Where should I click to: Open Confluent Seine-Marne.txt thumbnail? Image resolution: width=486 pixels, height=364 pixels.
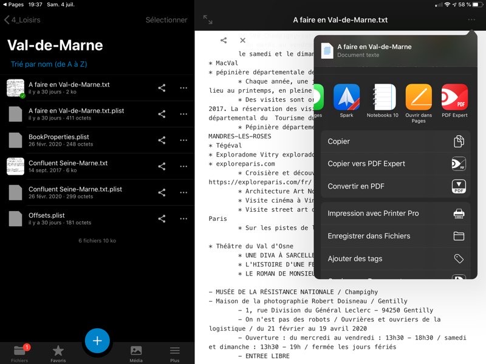15,166
